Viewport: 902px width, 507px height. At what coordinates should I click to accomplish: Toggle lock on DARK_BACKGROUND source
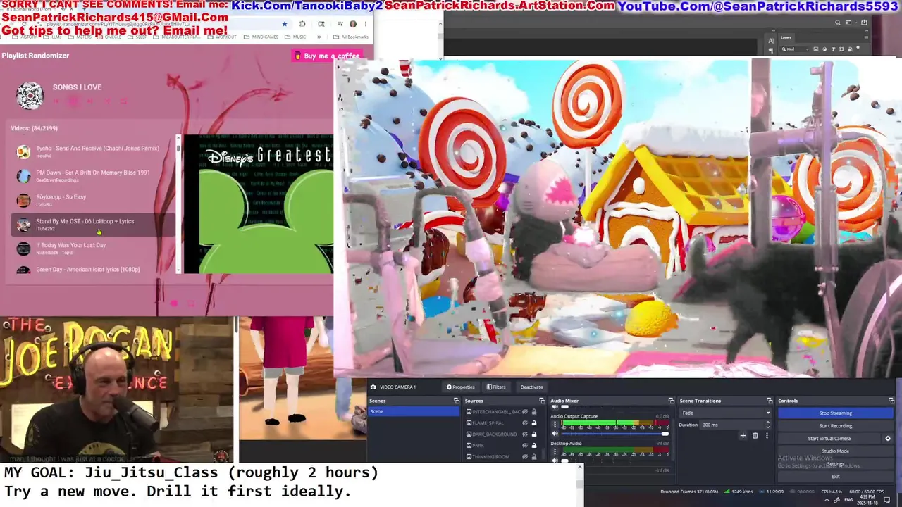pyautogui.click(x=534, y=434)
